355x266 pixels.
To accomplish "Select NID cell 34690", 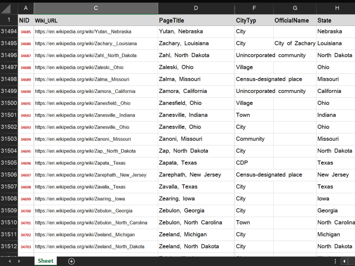I will (x=26, y=92).
